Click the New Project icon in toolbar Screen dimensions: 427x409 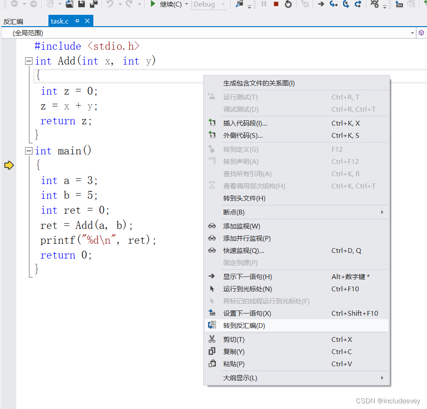[x=50, y=4]
